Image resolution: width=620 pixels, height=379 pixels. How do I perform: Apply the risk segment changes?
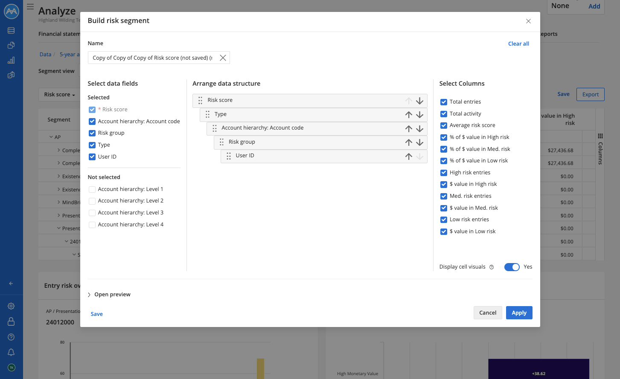pyautogui.click(x=519, y=312)
